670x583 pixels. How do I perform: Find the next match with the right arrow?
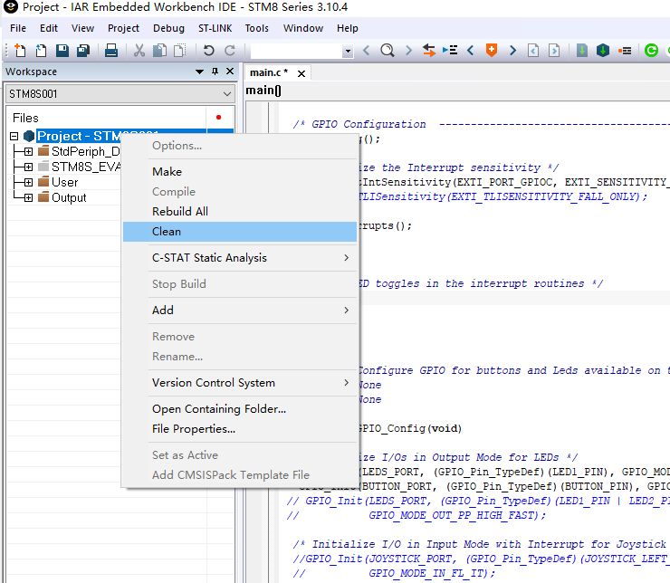point(408,51)
